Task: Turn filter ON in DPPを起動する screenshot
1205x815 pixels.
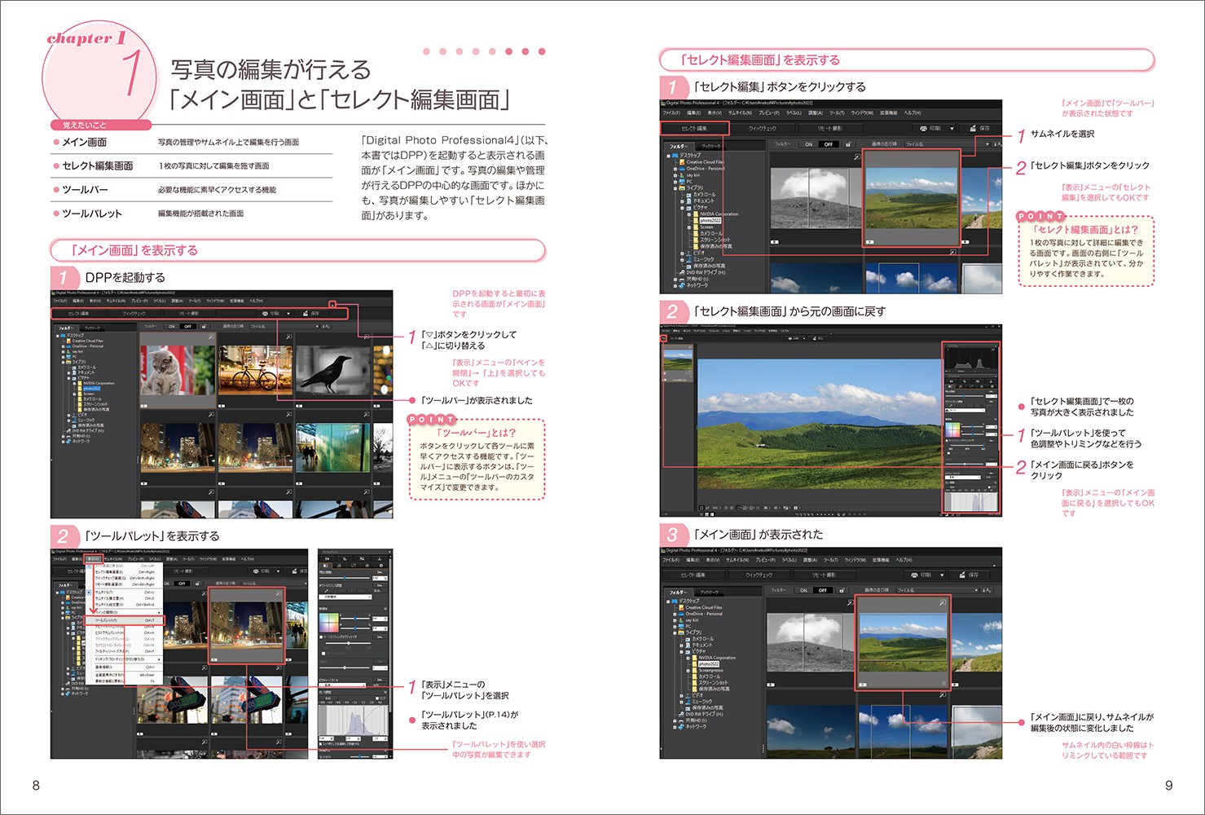Action: [172, 326]
